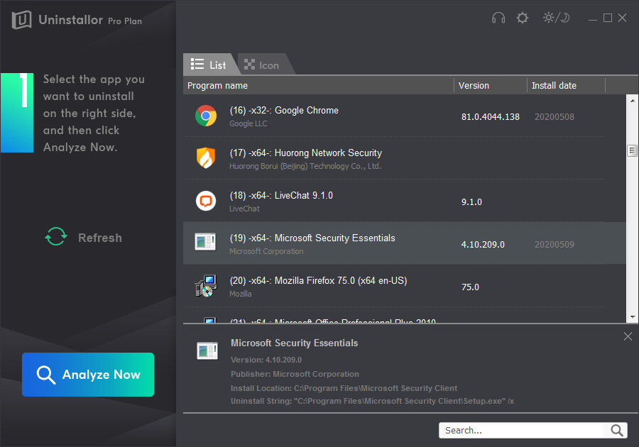Click the LiveChat app icon
Screen dimensions: 639x447
point(206,201)
